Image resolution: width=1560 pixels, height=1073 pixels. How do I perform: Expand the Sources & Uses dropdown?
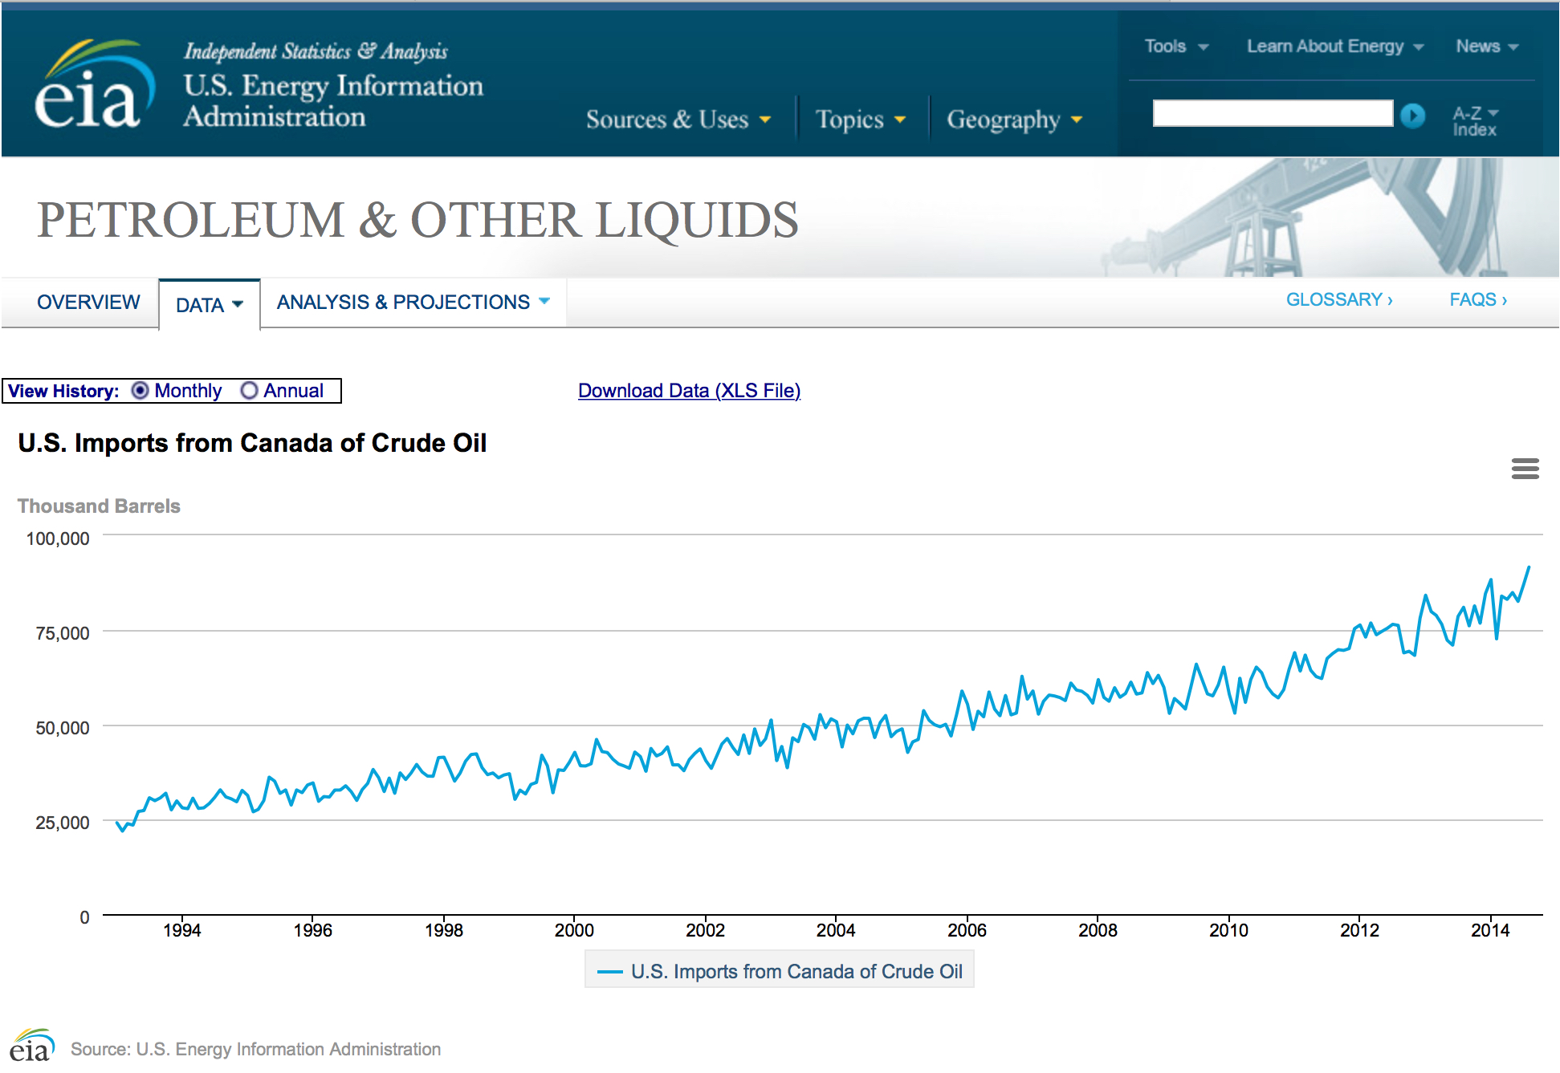[678, 120]
